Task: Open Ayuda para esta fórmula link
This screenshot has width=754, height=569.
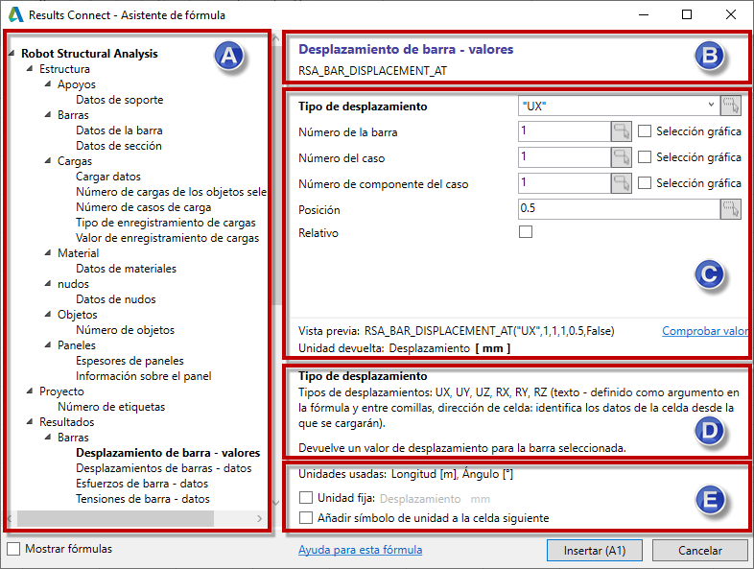Action: (360, 550)
